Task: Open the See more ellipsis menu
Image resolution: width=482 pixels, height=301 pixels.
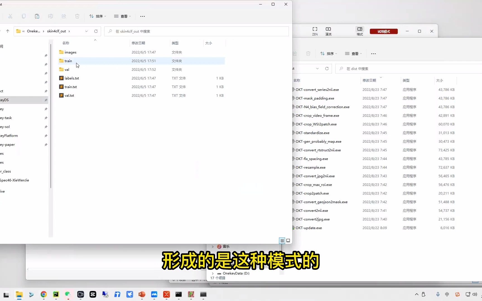Action: (x=142, y=16)
